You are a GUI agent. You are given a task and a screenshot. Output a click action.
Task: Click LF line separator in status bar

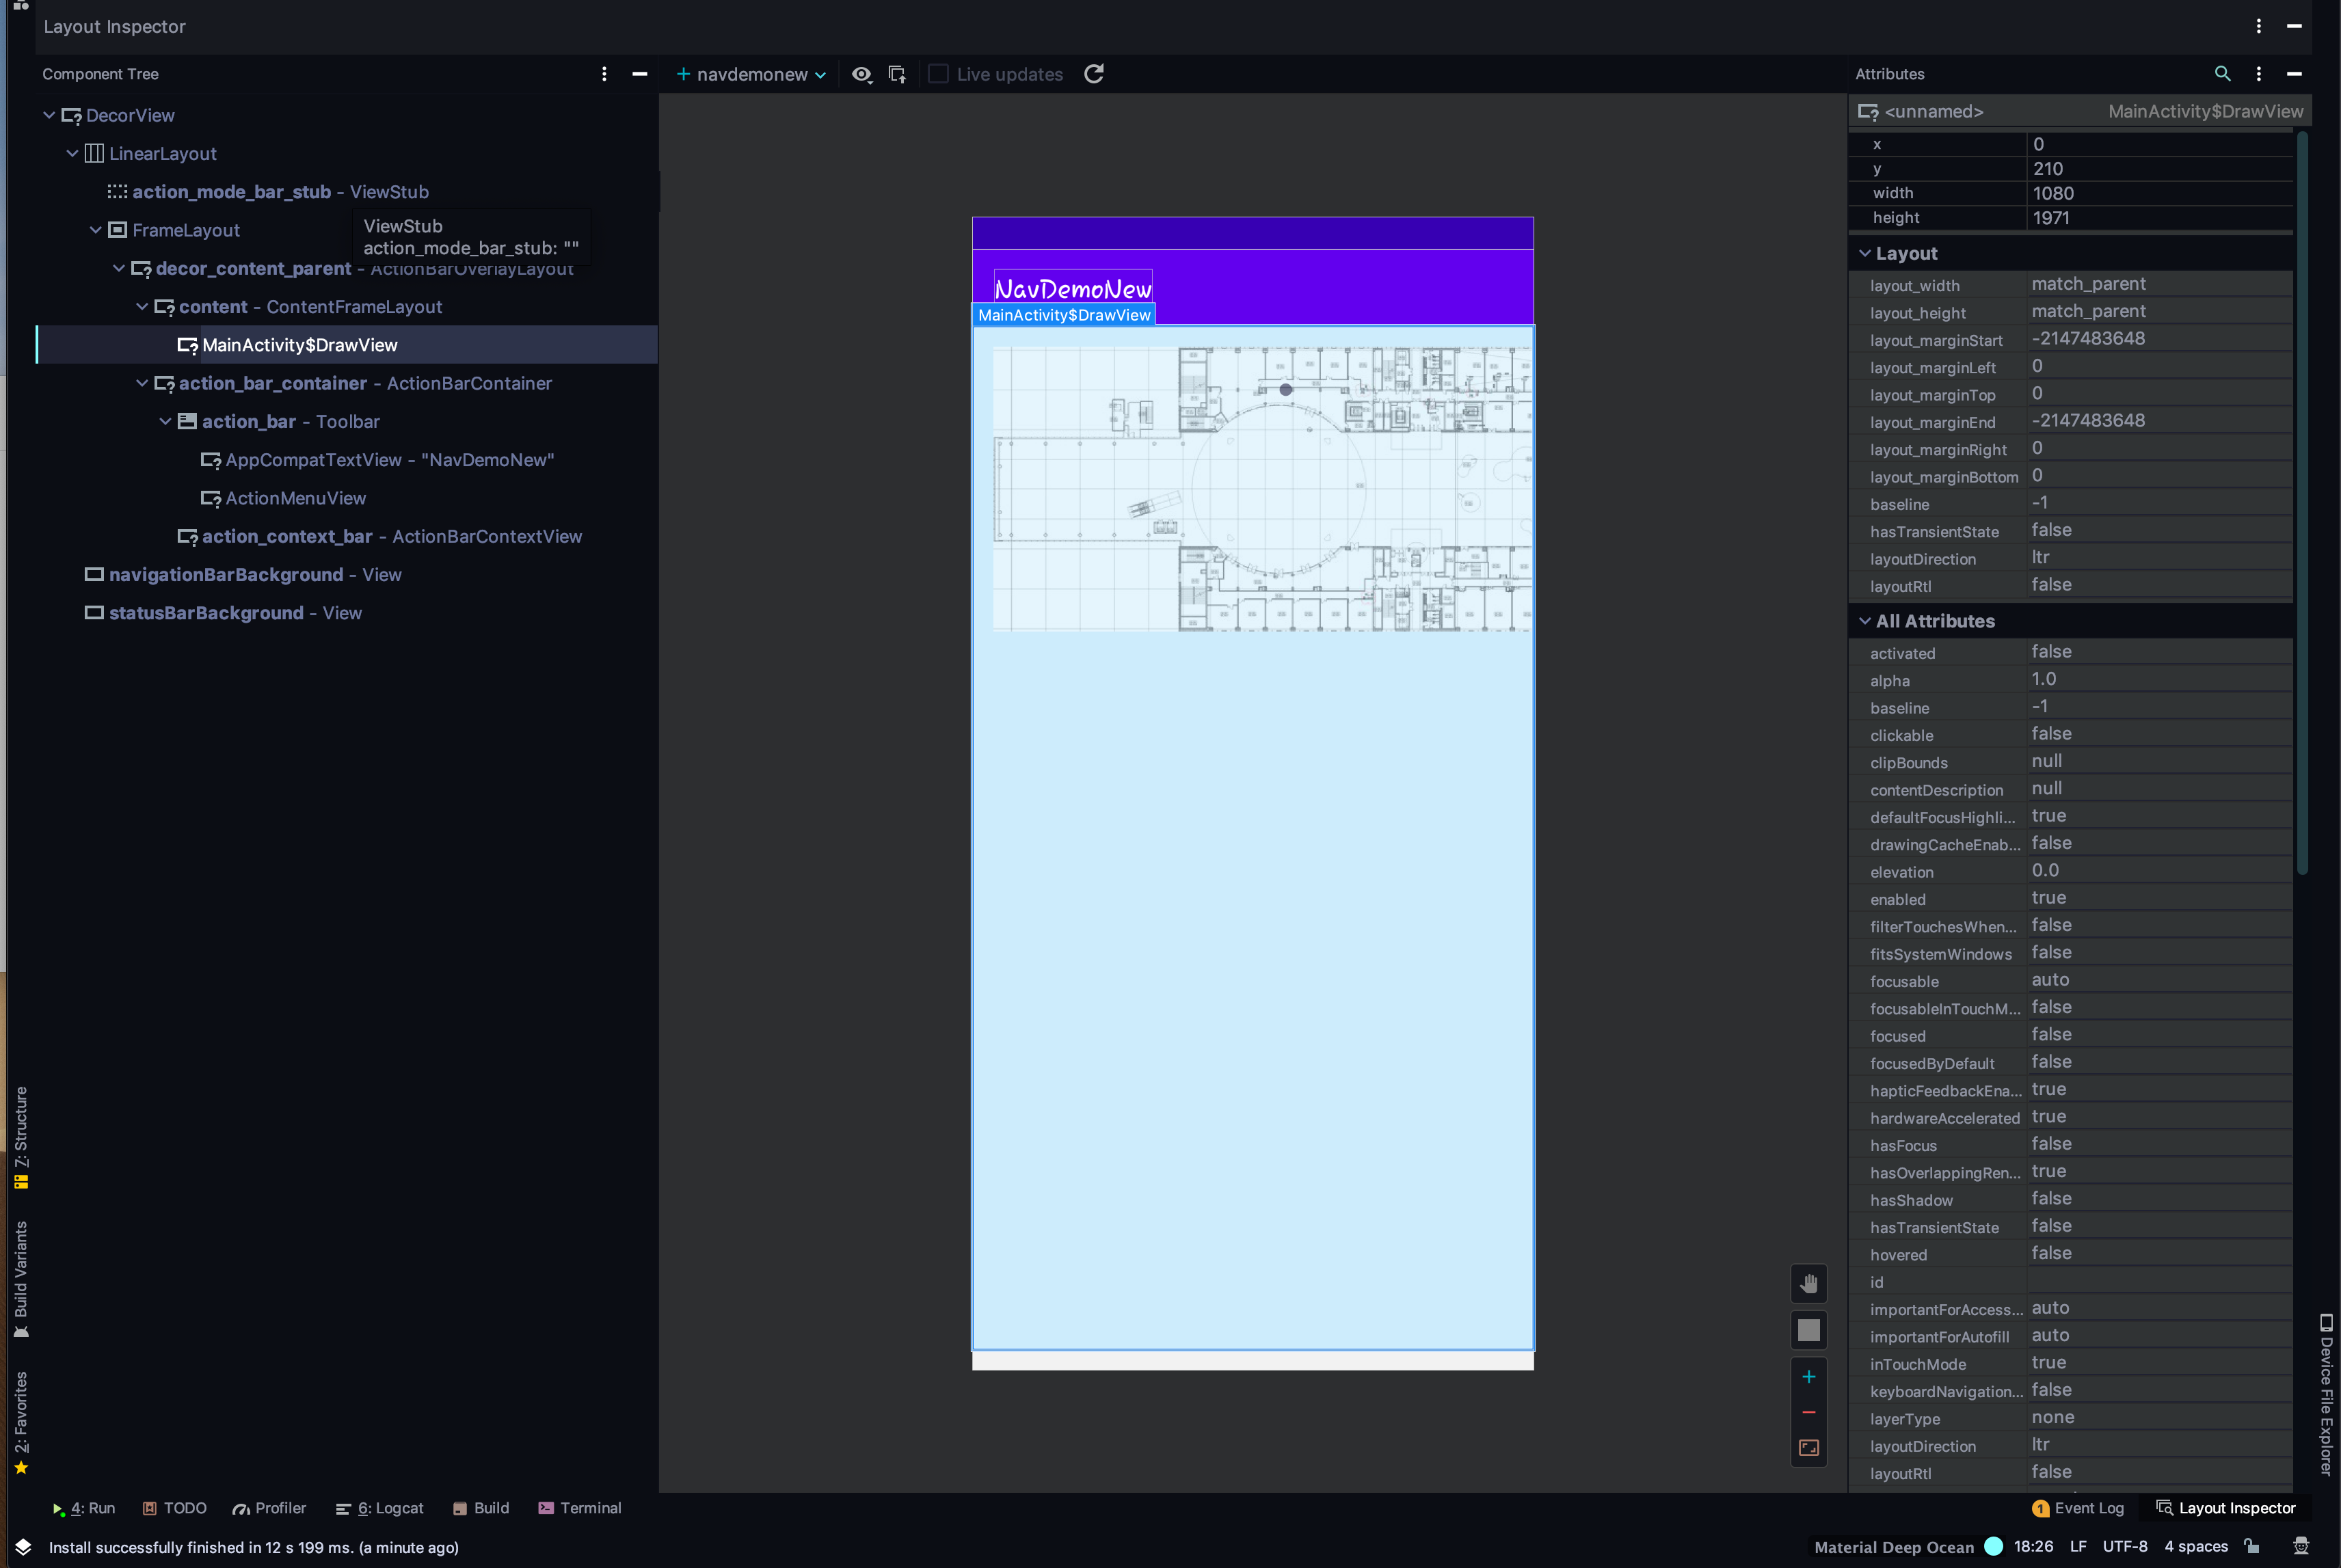click(2078, 1547)
